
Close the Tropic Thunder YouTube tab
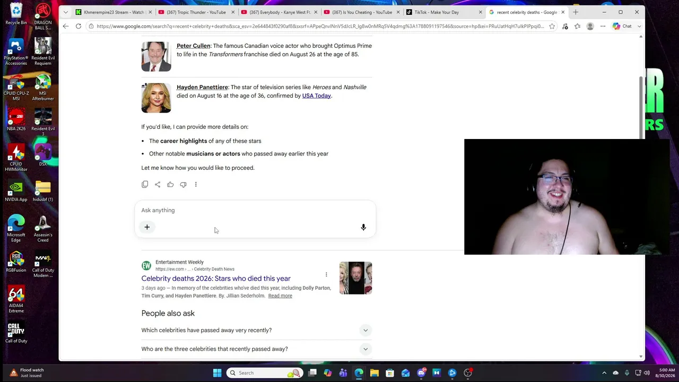click(x=232, y=12)
